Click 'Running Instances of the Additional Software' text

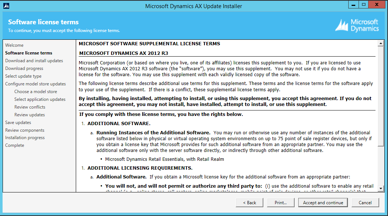pyautogui.click(x=153, y=132)
